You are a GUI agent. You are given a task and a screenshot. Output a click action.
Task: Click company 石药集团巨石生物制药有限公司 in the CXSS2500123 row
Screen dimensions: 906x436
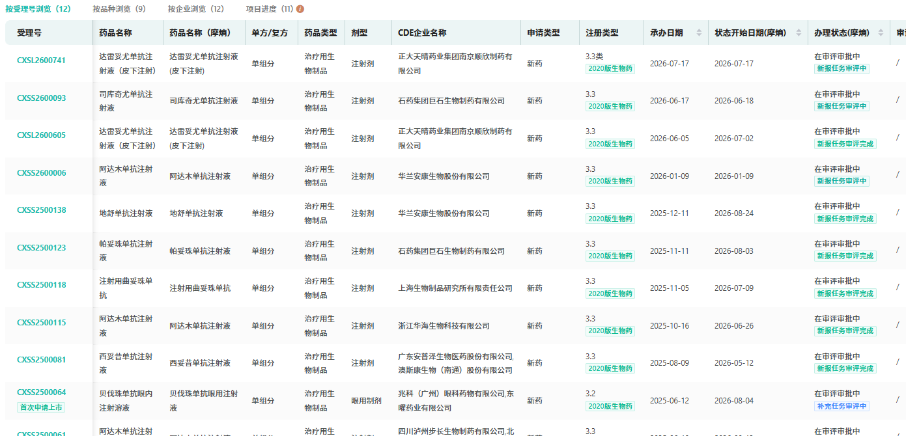(451, 251)
